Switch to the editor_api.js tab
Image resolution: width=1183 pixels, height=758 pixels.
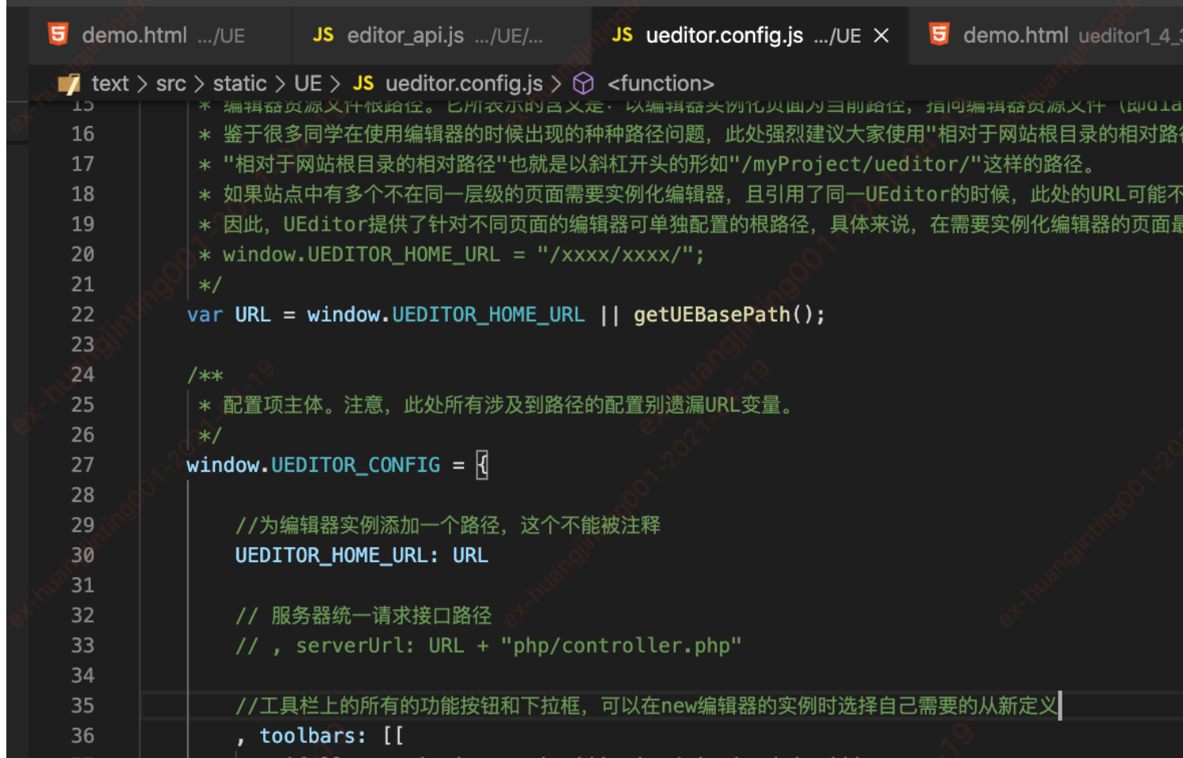(404, 34)
